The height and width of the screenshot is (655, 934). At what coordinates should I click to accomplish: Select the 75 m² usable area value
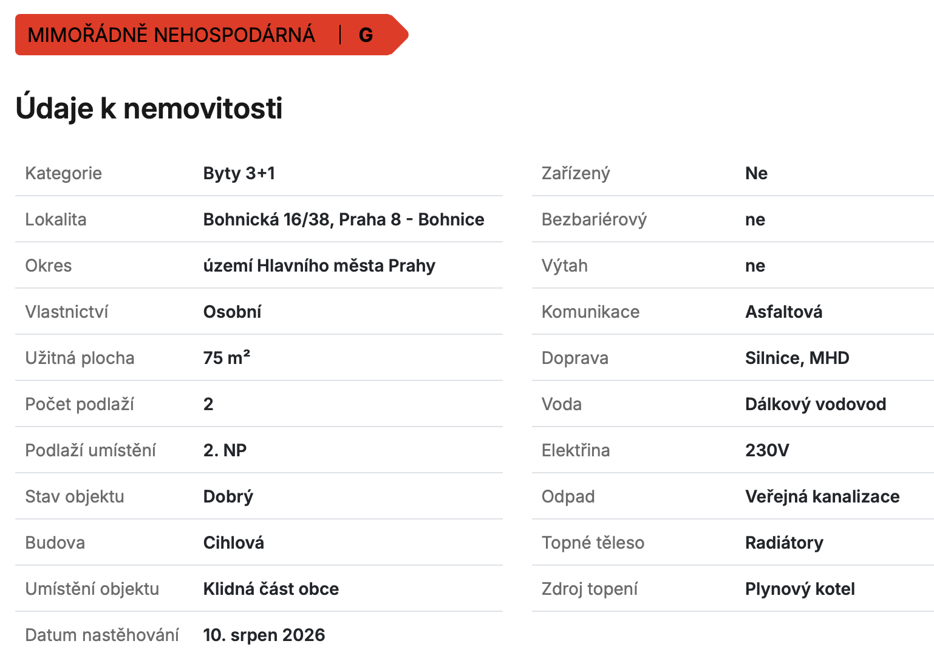(x=227, y=357)
